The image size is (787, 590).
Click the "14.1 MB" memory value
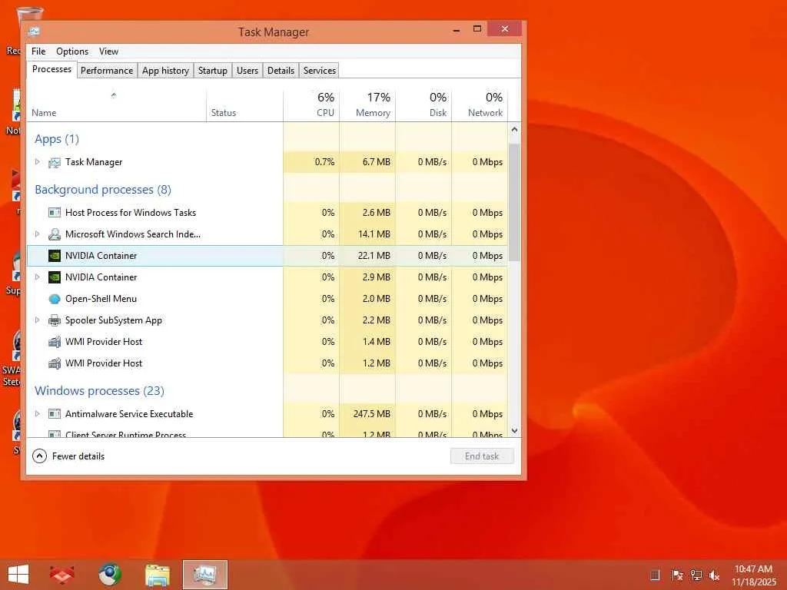coord(374,234)
